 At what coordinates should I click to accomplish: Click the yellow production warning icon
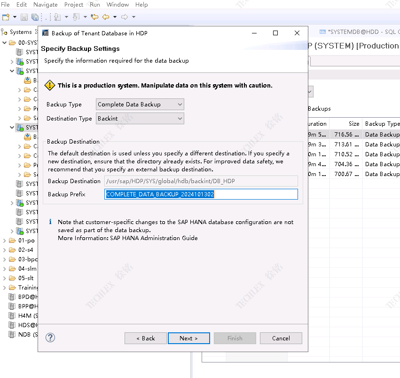49,85
